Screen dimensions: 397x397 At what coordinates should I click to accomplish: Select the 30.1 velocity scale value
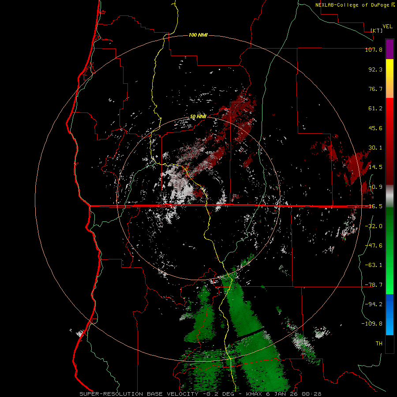[x=375, y=148]
